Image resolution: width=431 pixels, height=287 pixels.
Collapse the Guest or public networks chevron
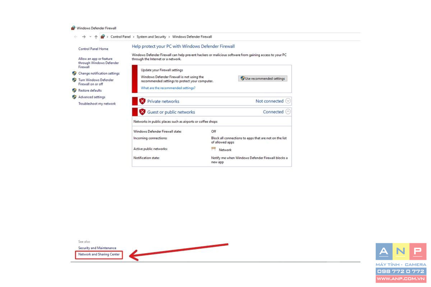288,112
